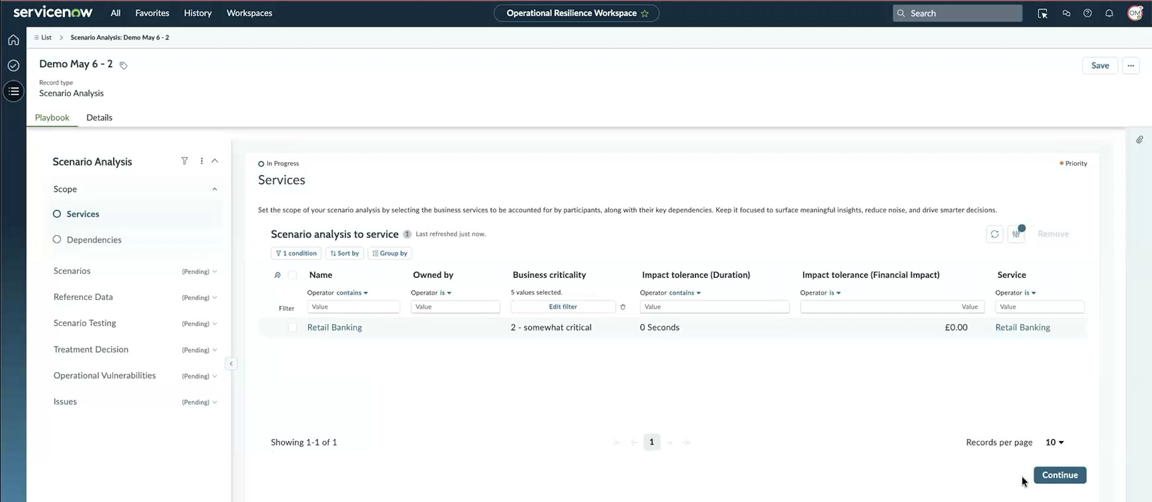Select the List icon in left sidebar

tap(13, 91)
